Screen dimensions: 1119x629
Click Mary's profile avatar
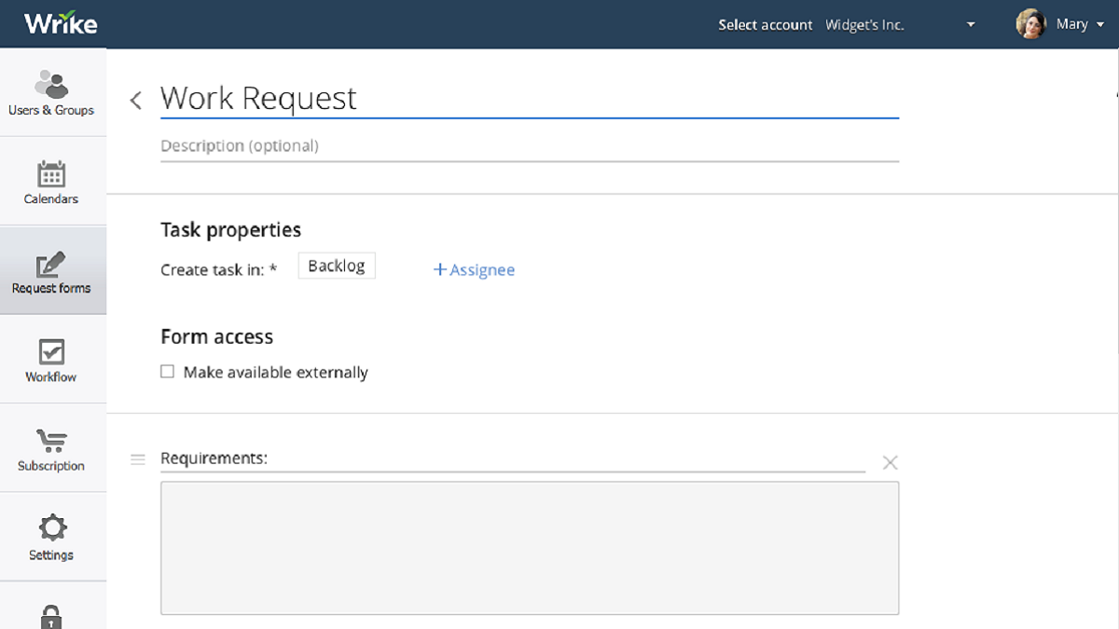pyautogui.click(x=1030, y=24)
